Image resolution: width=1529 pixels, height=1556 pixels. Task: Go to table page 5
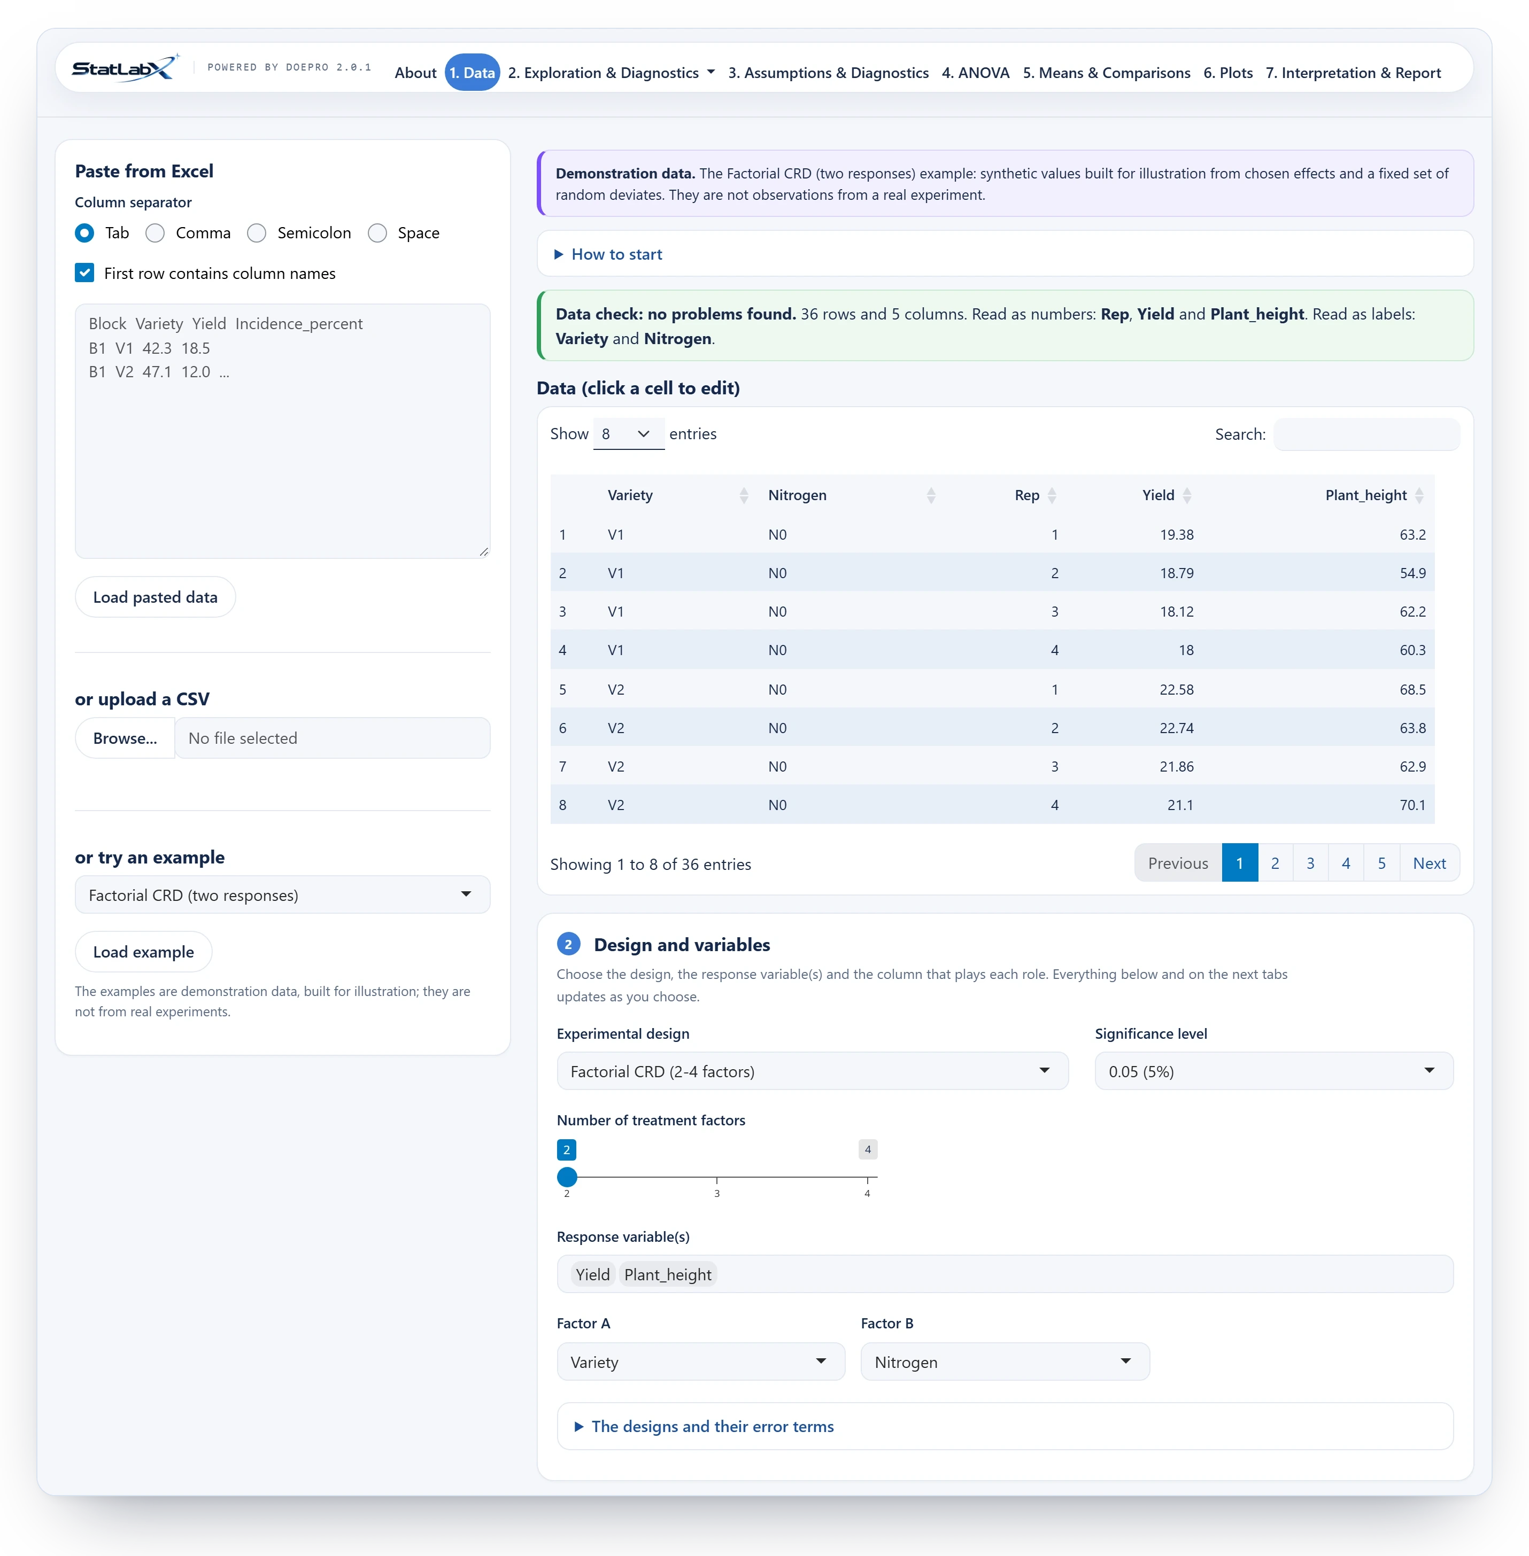1381,863
